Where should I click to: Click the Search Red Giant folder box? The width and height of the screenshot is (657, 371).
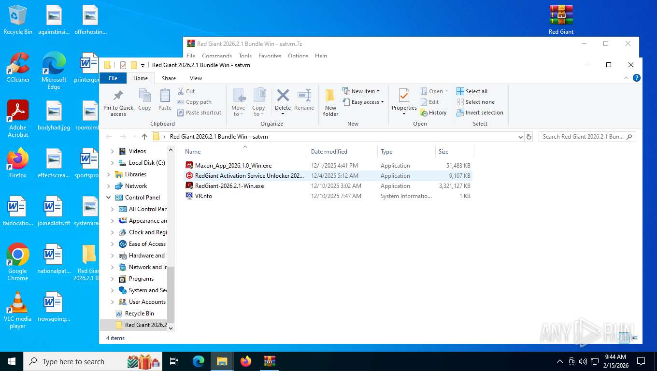pos(587,137)
